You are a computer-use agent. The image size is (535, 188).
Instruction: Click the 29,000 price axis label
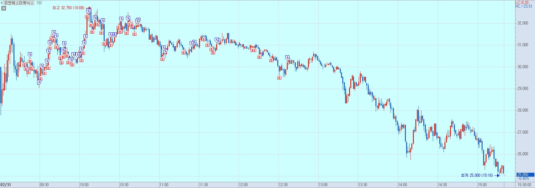(x=523, y=88)
